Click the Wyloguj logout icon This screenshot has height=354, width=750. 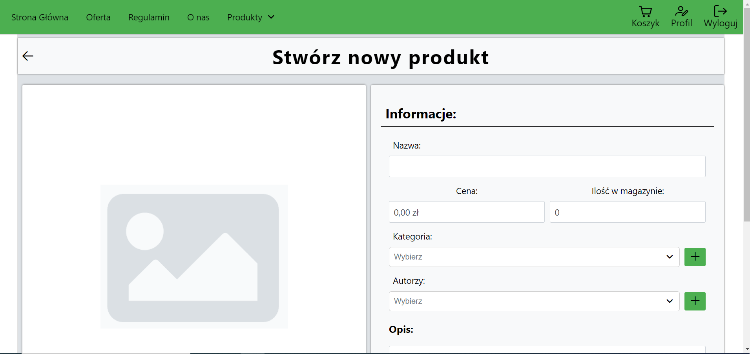coord(721,11)
